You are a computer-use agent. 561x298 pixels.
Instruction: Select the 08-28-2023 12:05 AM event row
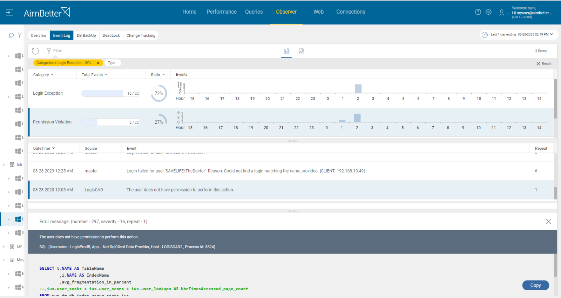pyautogui.click(x=291, y=190)
